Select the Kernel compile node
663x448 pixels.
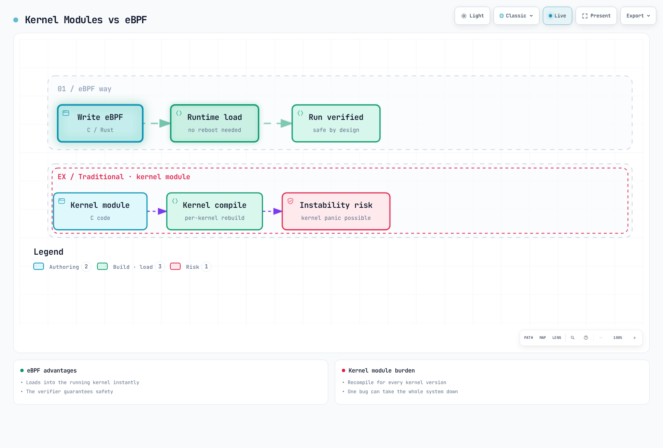click(x=215, y=211)
